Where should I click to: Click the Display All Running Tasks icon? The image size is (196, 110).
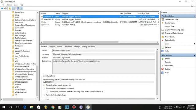click(x=163, y=30)
